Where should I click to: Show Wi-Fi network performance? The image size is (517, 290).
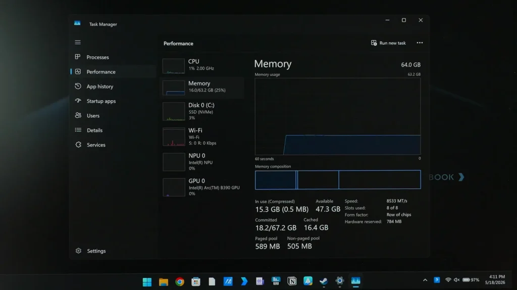click(202, 137)
